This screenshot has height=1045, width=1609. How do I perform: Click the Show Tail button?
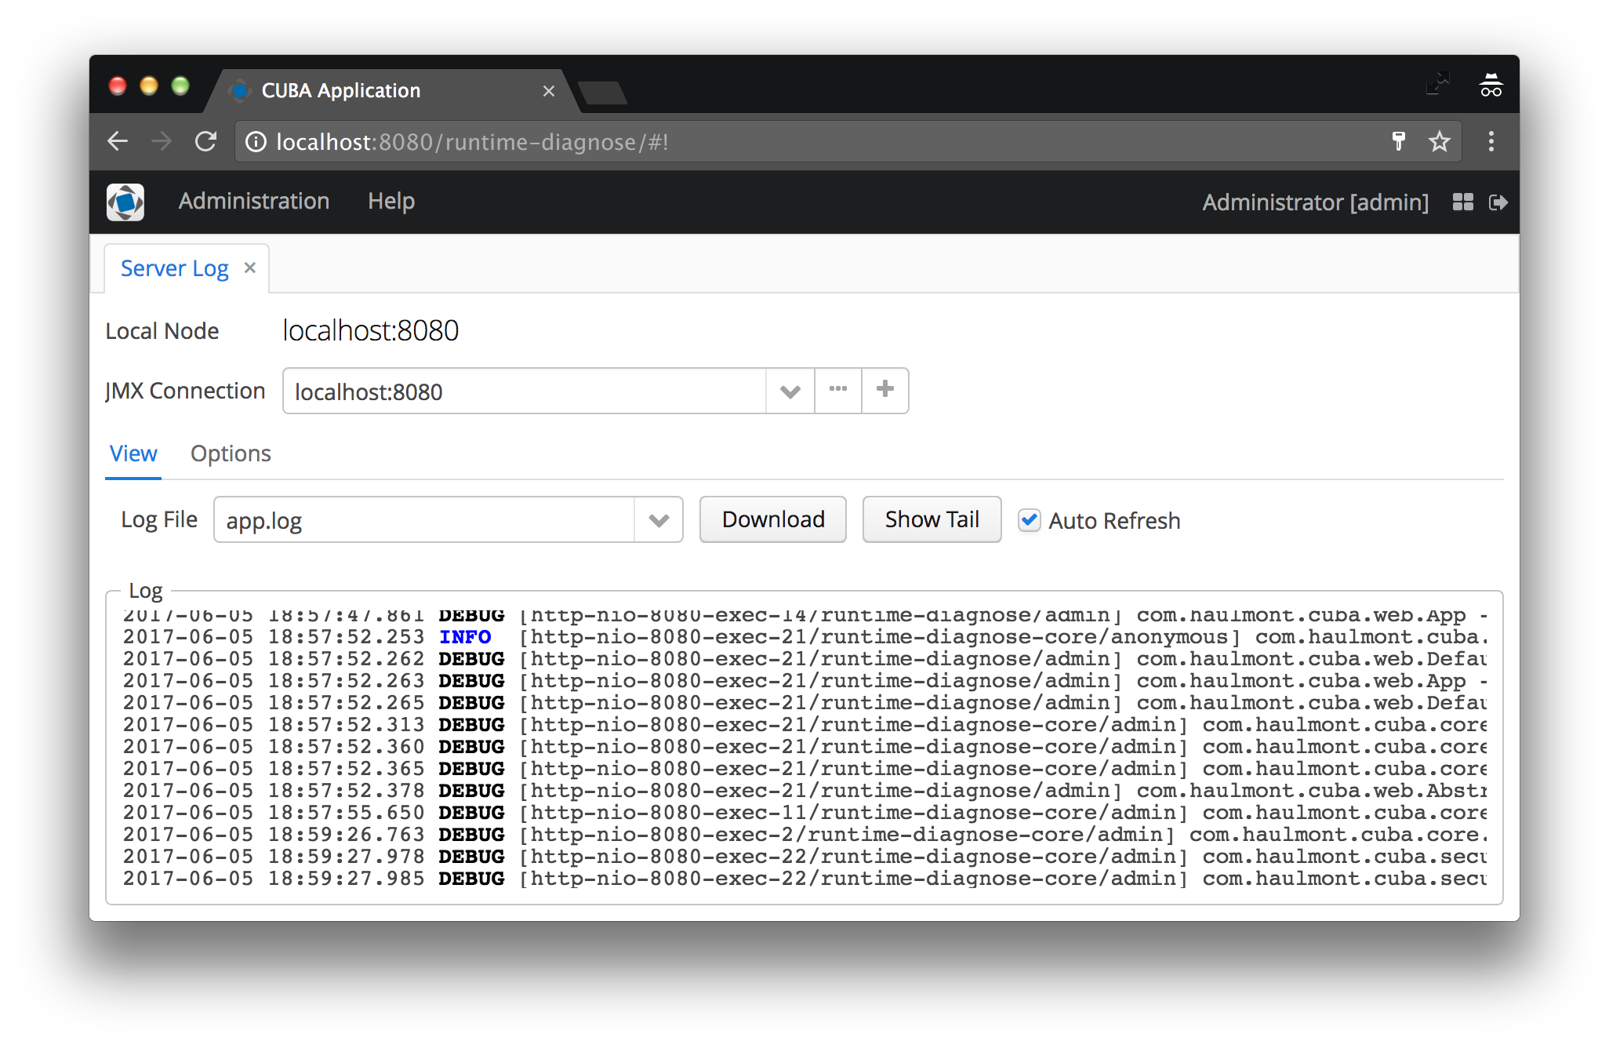[x=932, y=519]
